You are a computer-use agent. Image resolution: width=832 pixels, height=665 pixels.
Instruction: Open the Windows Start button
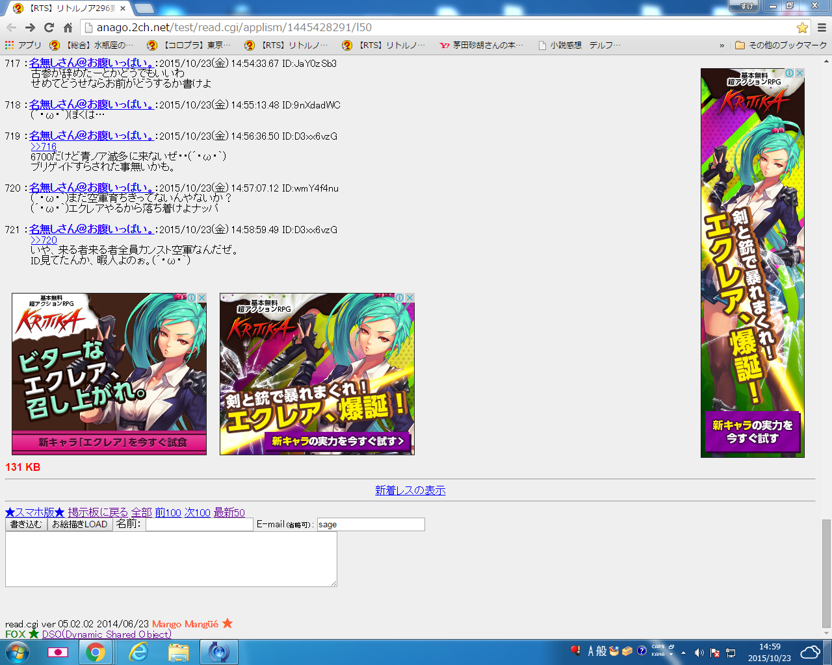click(18, 652)
